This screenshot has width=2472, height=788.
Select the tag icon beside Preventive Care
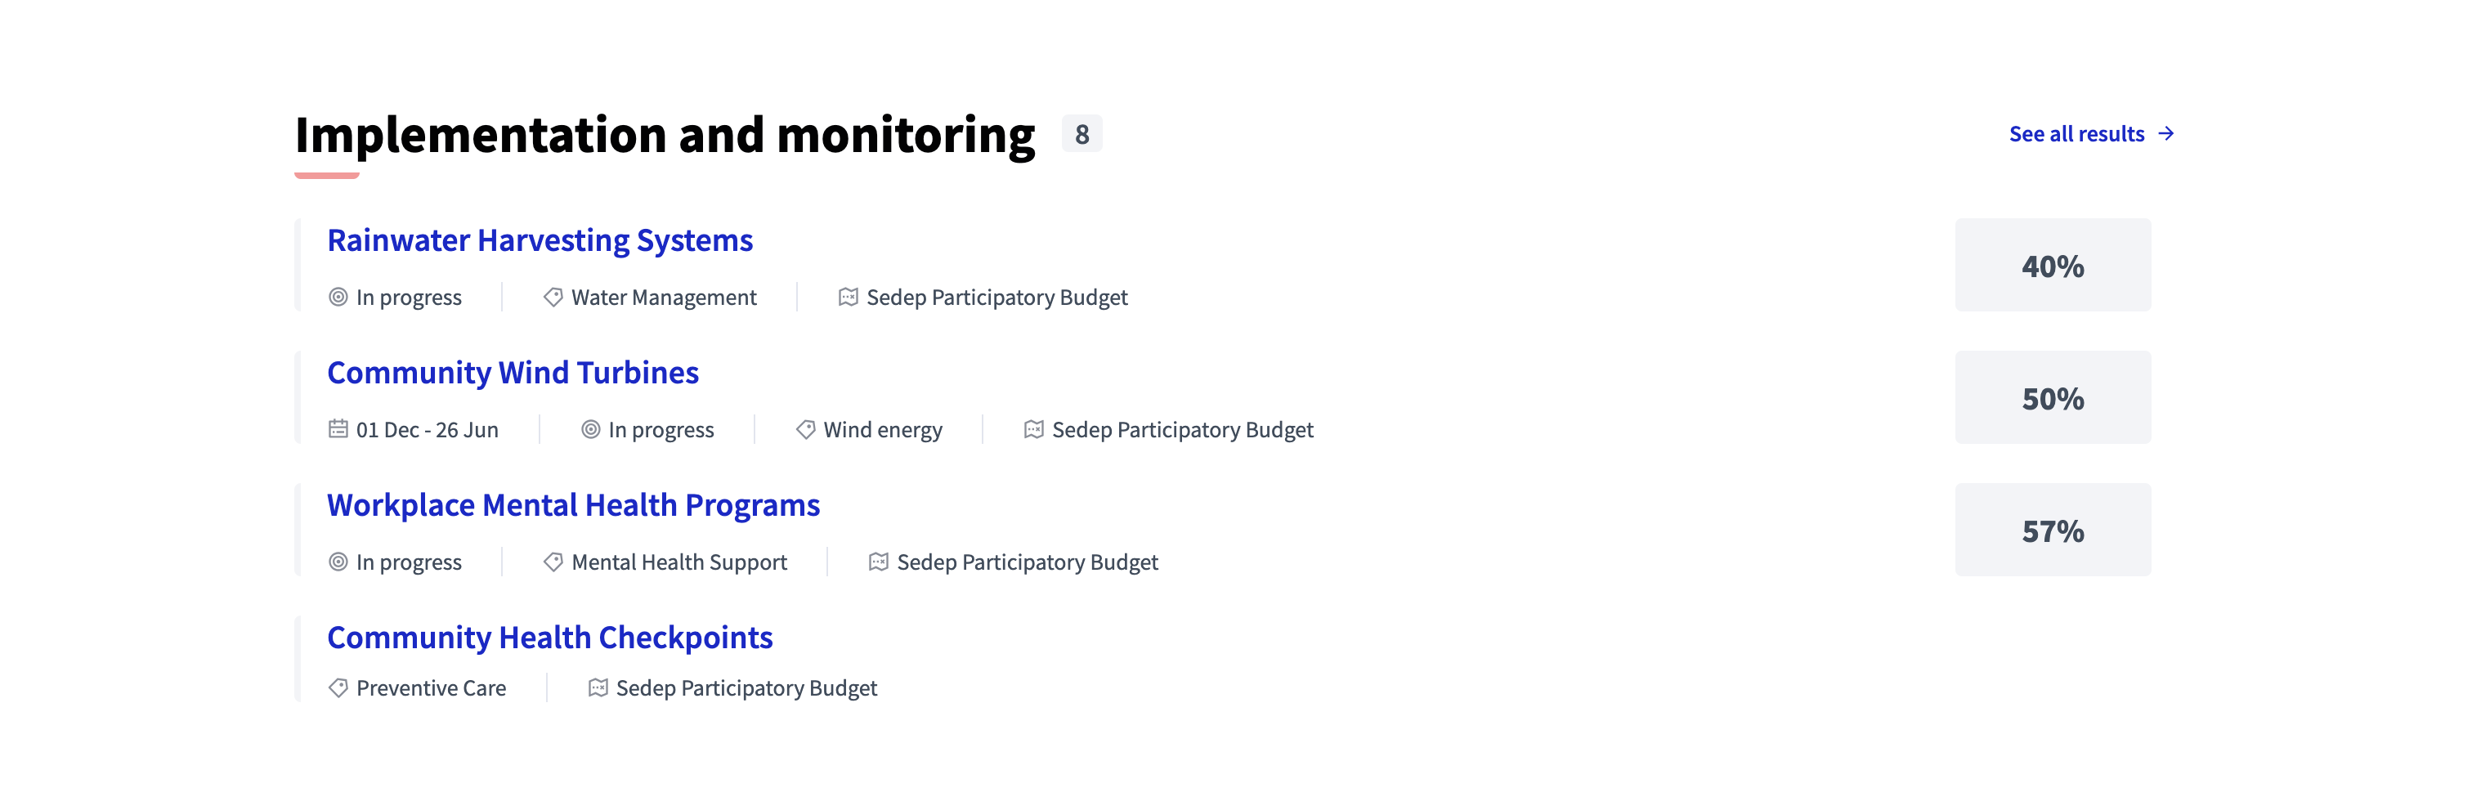338,688
